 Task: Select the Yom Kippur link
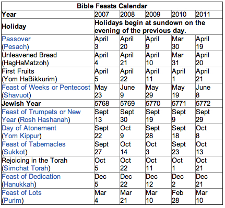(x=21, y=136)
